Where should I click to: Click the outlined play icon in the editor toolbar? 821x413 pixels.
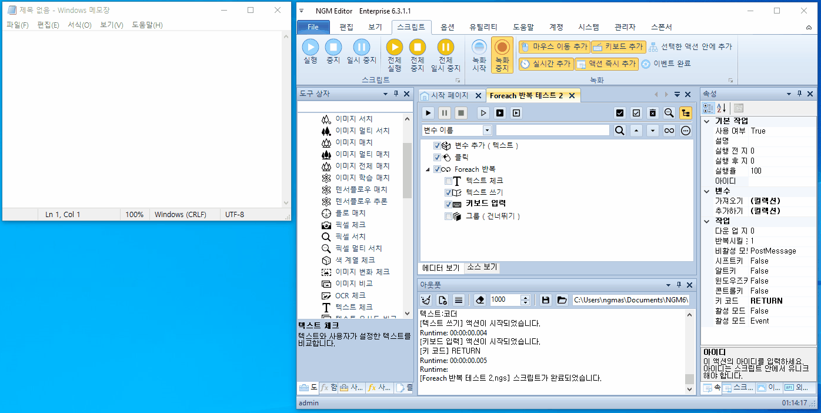click(x=483, y=112)
